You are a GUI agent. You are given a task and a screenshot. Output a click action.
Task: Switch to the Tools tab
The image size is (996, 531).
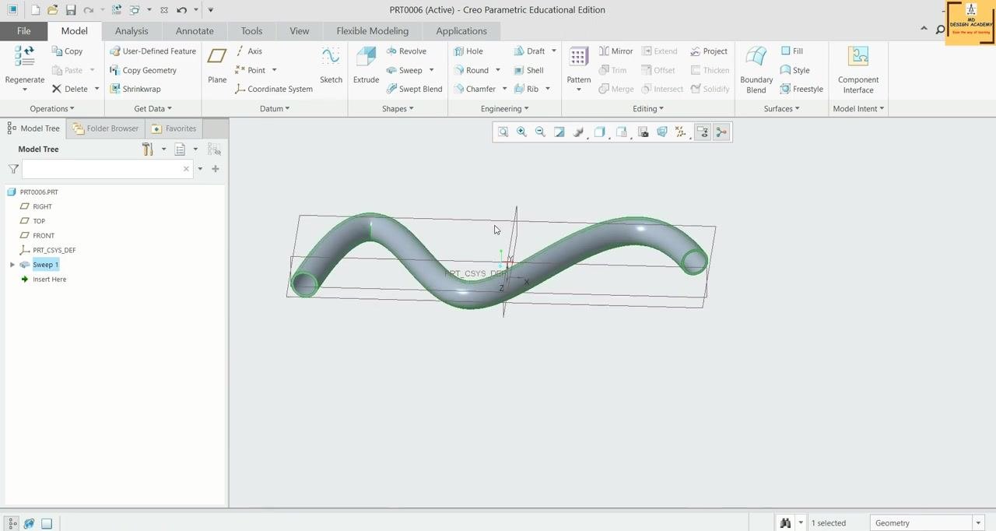pos(251,31)
